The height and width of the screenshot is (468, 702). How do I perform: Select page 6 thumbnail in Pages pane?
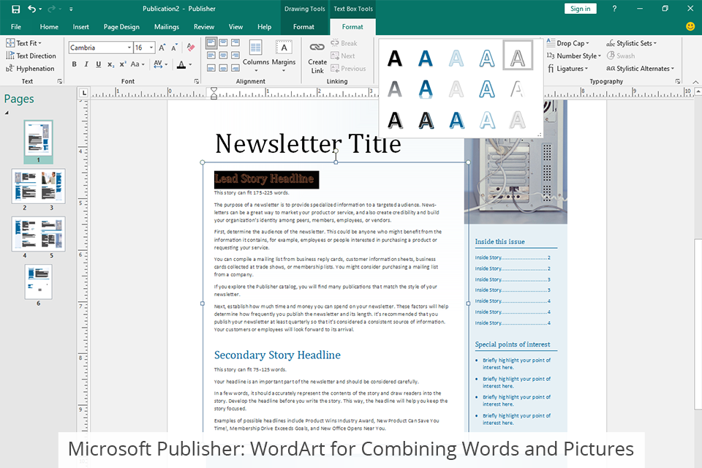click(x=39, y=282)
